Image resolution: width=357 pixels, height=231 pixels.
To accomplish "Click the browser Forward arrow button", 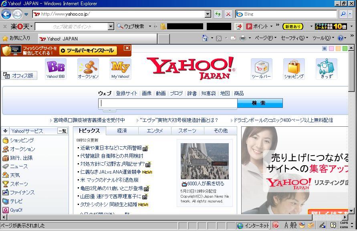I will click(x=17, y=14).
